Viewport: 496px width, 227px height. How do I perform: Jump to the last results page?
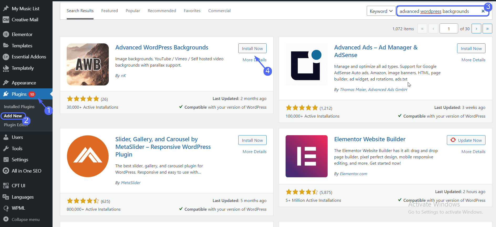[487, 29]
